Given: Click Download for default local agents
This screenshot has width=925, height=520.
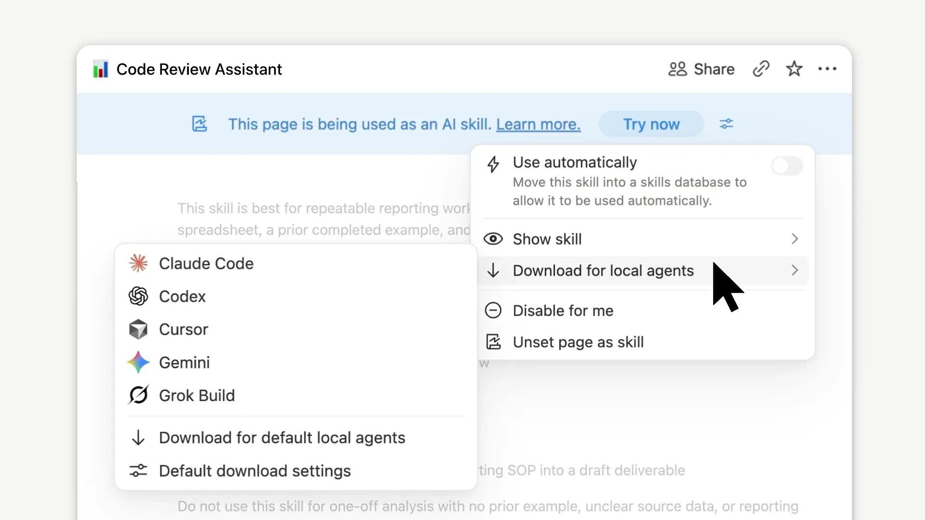Looking at the screenshot, I should 296,438.
